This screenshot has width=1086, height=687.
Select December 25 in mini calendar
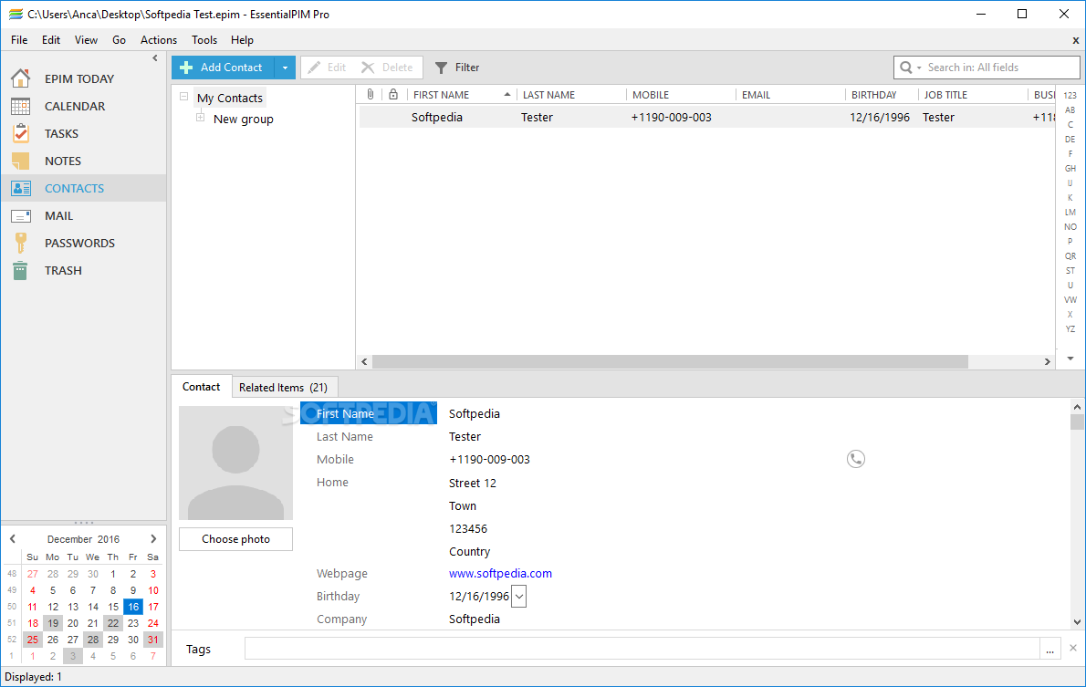[x=33, y=640]
